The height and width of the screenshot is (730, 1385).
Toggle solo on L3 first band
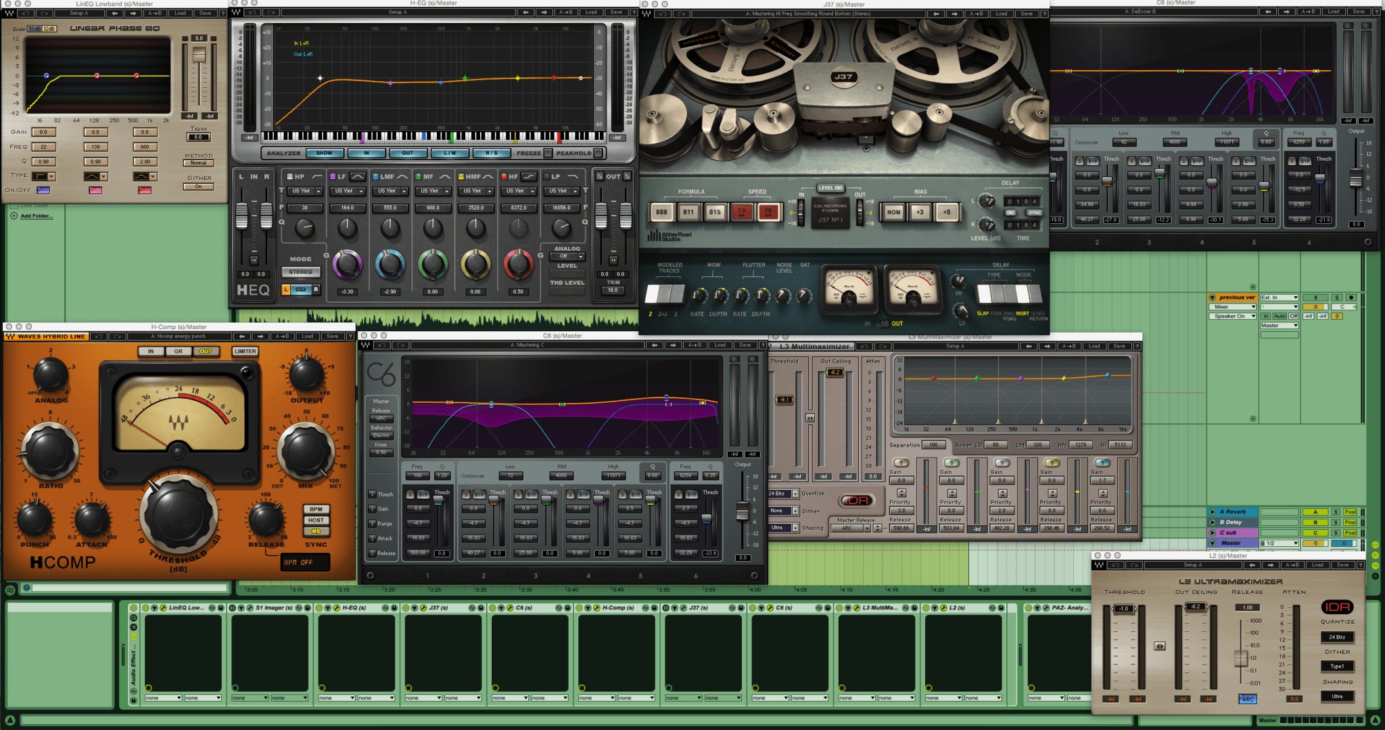(x=901, y=462)
